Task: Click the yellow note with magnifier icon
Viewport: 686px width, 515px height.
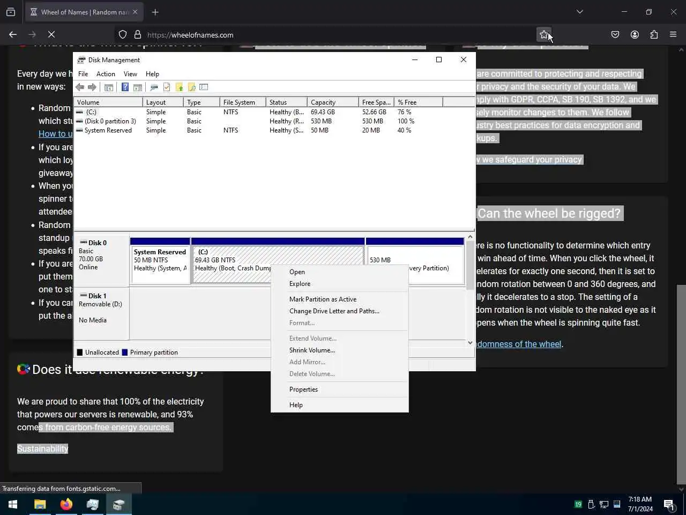Action: click(x=191, y=87)
